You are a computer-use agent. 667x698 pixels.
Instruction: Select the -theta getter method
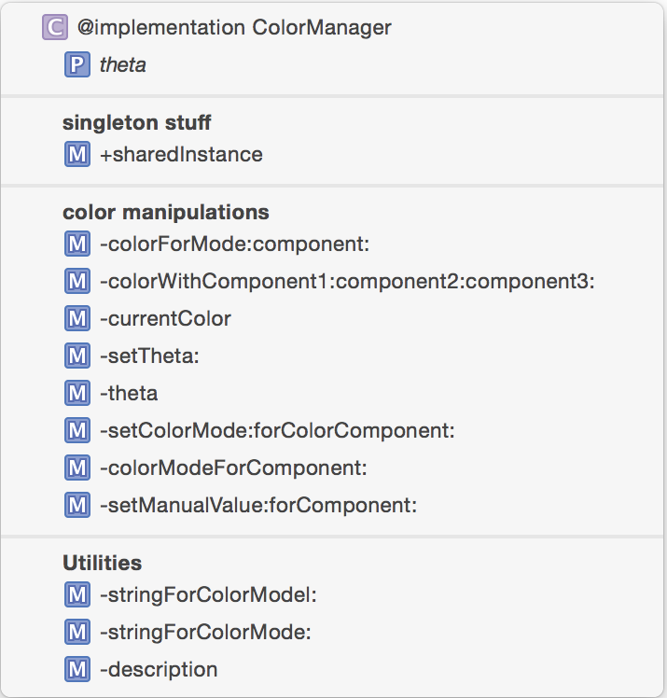click(x=129, y=394)
